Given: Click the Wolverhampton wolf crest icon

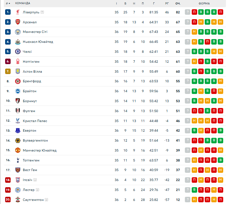Looking at the screenshot, I should [x=18, y=141].
